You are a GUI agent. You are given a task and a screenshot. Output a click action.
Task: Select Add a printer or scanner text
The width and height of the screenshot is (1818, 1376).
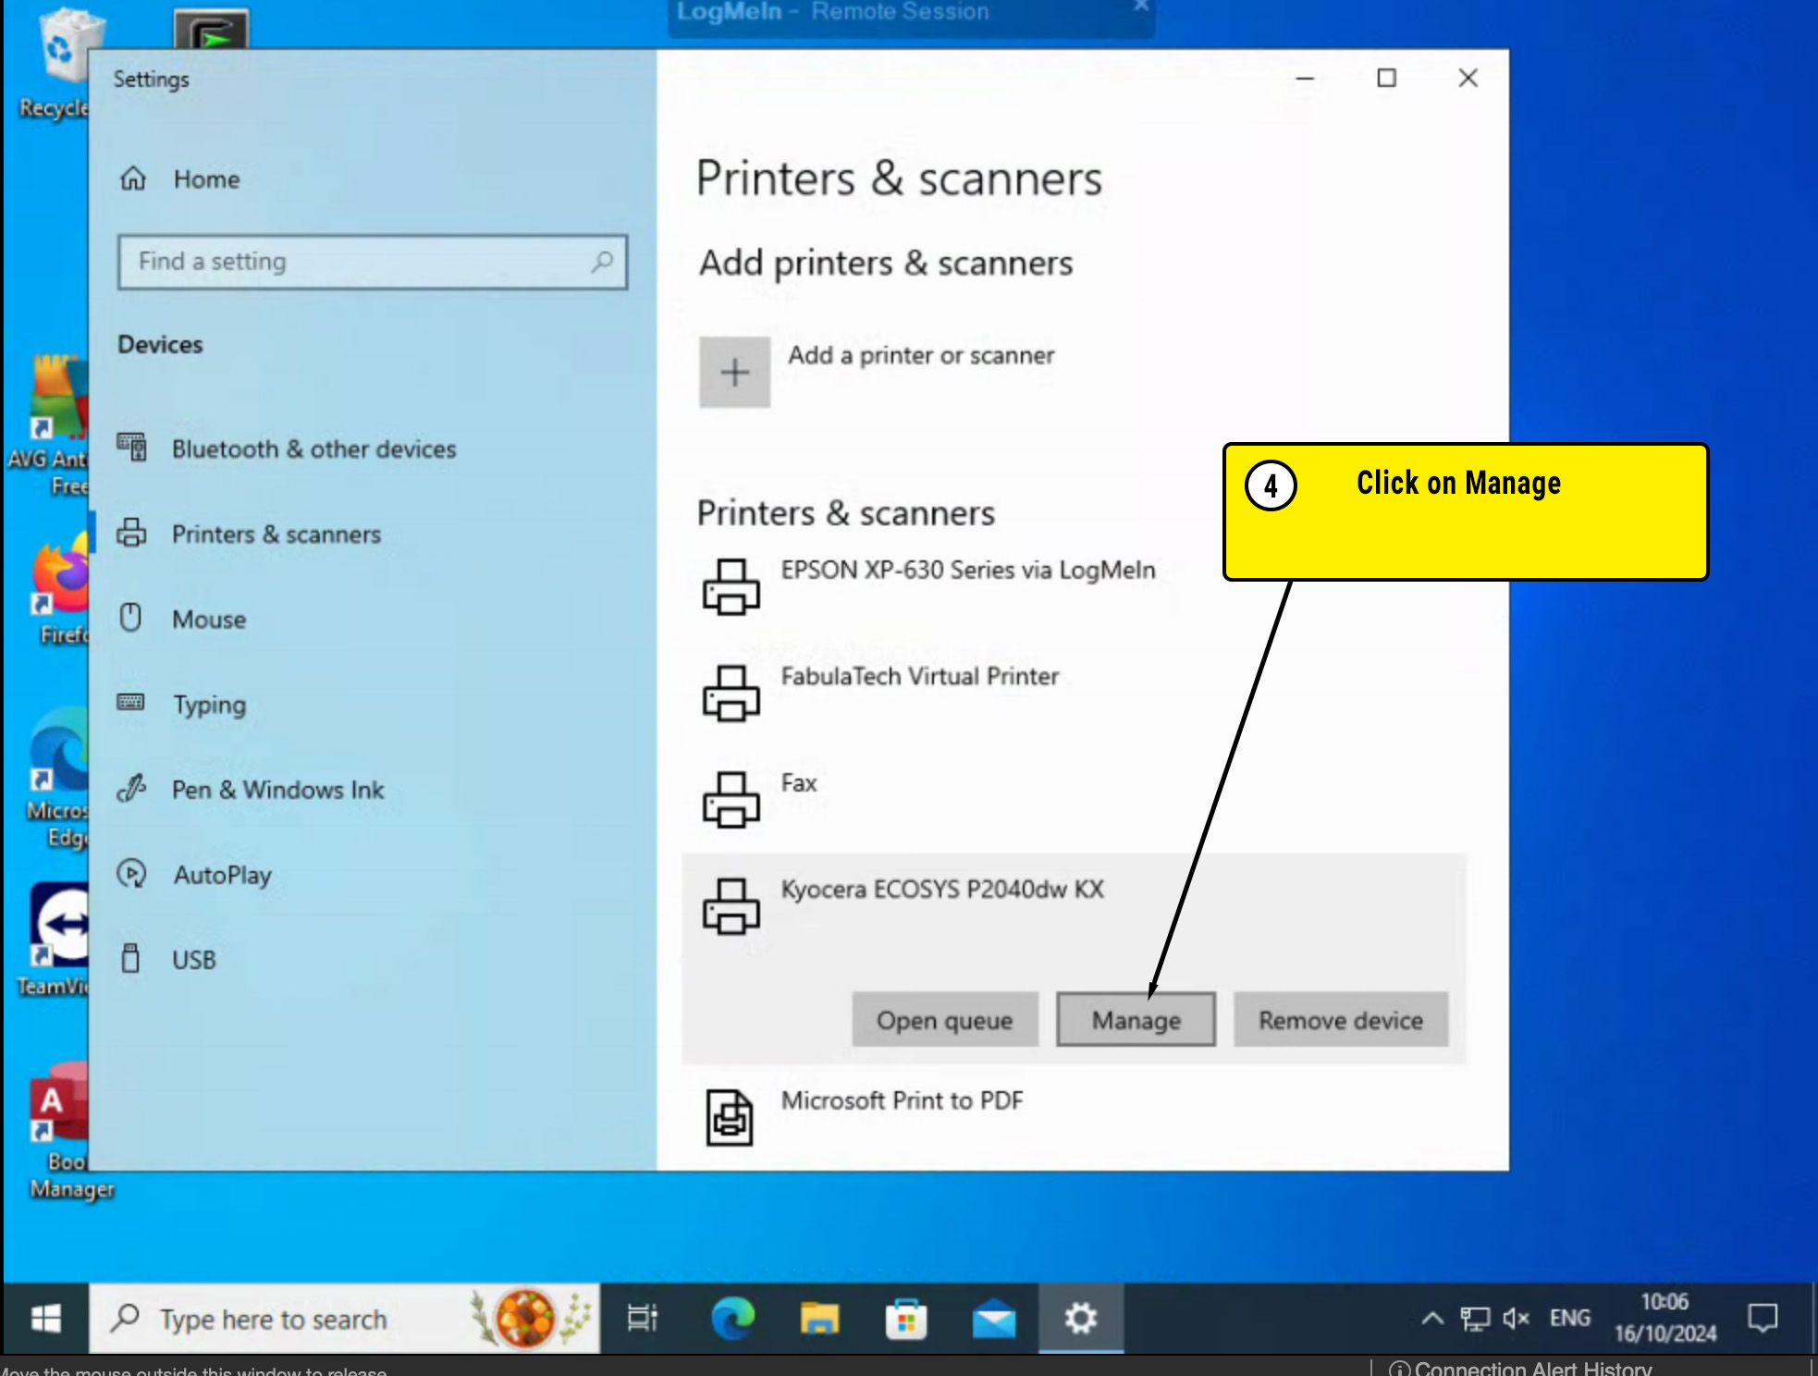click(x=921, y=355)
